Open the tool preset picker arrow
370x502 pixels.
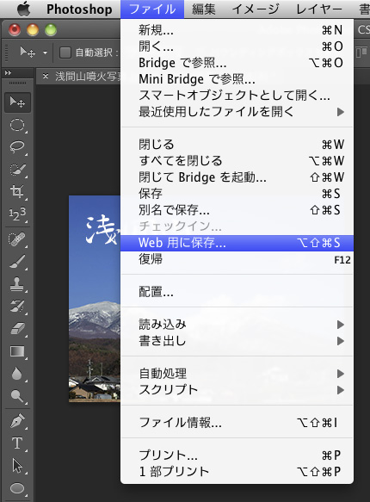(x=45, y=53)
